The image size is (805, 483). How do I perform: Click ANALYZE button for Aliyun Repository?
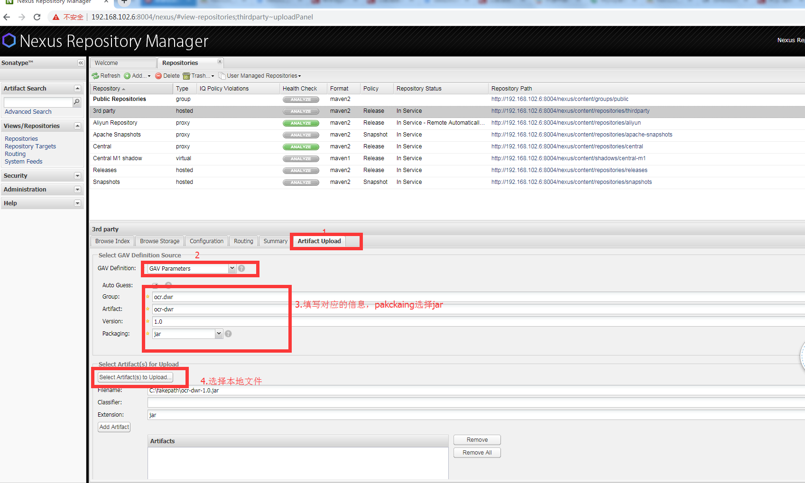tap(301, 123)
